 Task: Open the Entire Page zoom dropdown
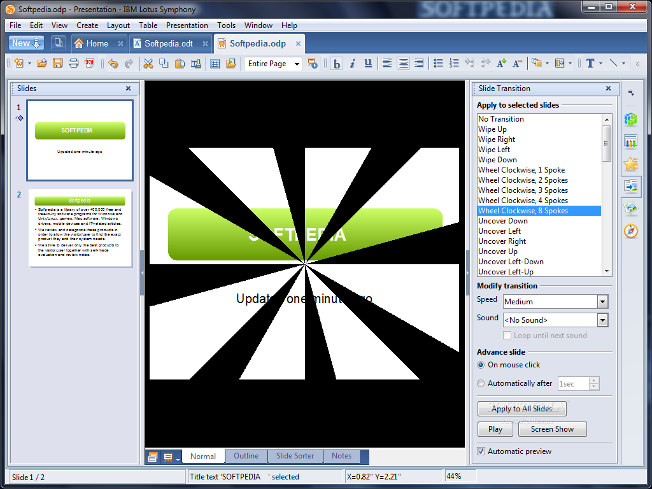point(297,64)
